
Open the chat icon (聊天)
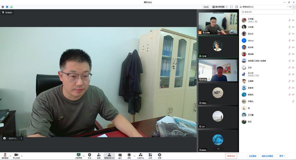[x=120, y=155]
